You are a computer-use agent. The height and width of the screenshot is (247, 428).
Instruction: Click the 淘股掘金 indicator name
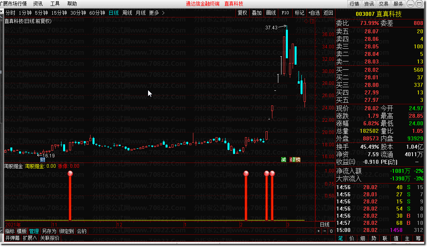(13, 166)
